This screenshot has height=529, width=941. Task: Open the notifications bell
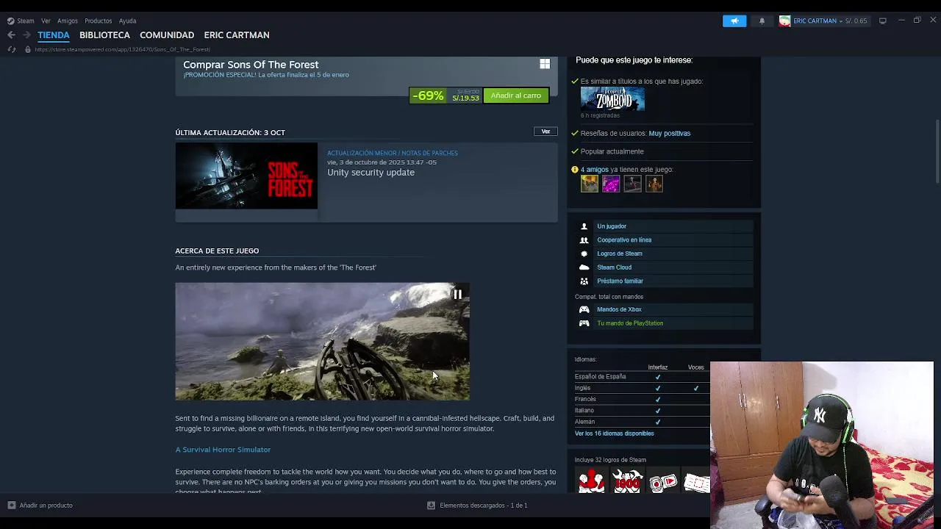pos(762,21)
